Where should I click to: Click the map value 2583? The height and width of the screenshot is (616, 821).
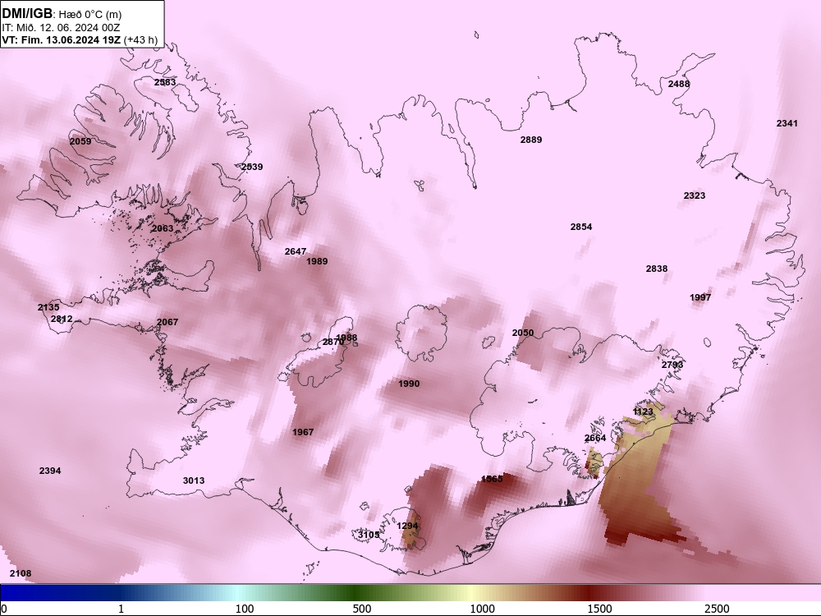pos(165,82)
